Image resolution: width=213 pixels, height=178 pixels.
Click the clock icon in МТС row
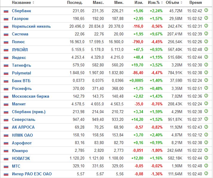click(206, 165)
